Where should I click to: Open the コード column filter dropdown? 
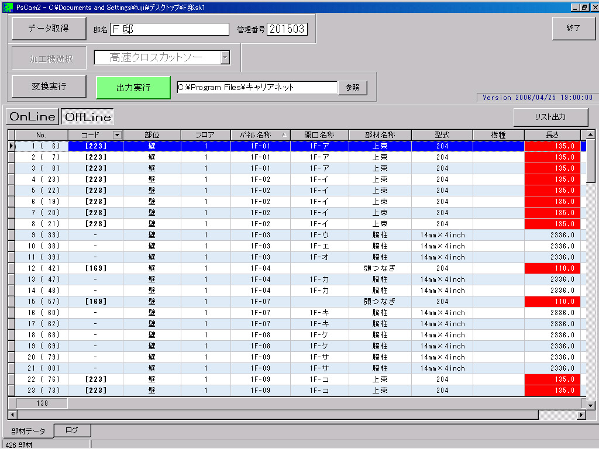(117, 135)
